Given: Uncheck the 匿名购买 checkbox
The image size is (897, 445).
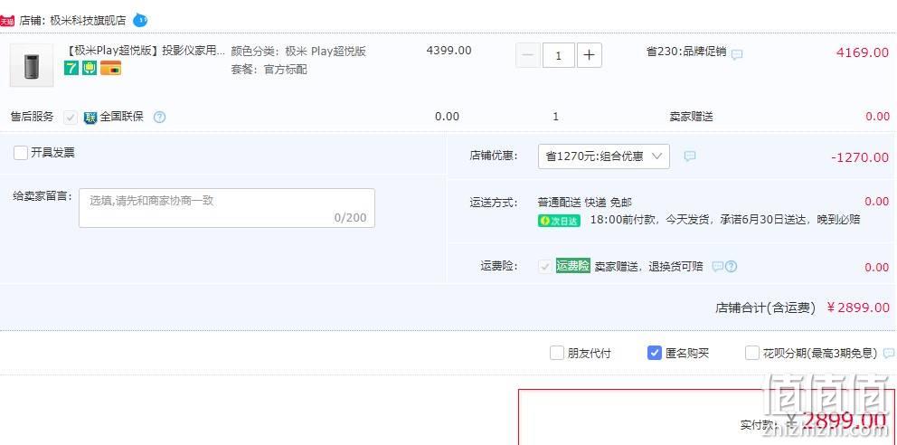Looking at the screenshot, I should 655,353.
